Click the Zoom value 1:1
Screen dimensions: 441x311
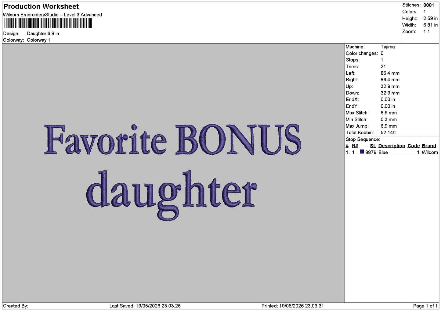(426, 32)
